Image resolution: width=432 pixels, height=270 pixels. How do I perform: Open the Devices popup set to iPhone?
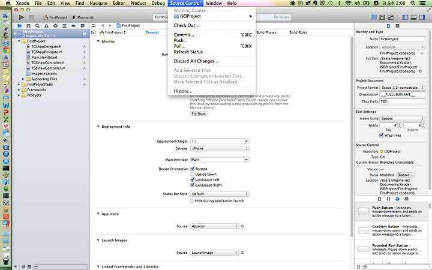[220, 149]
